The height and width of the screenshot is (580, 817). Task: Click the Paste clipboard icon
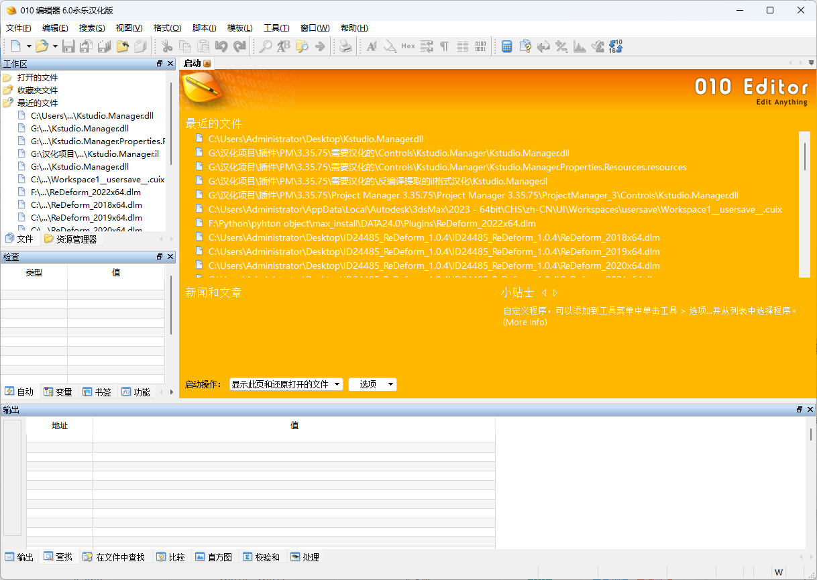(x=203, y=46)
